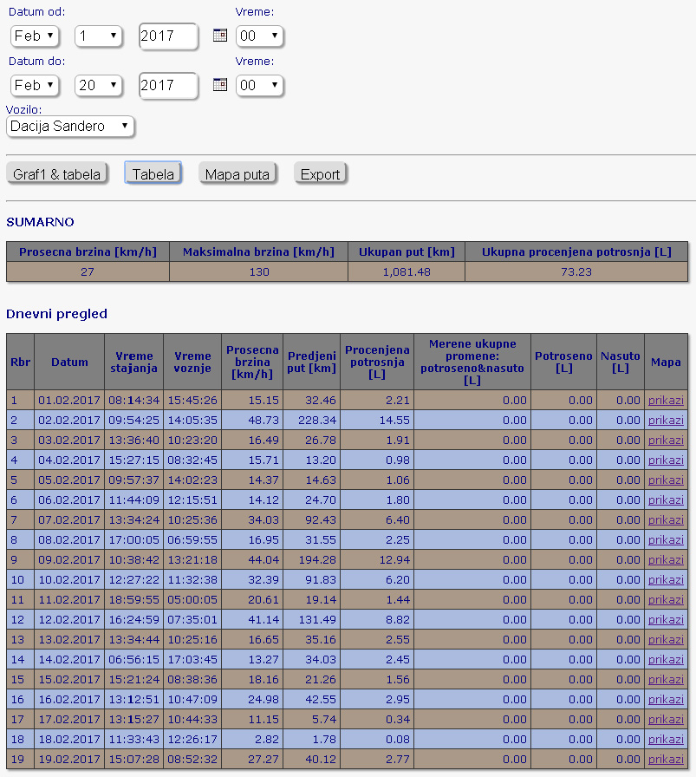This screenshot has width=696, height=777.
Task: Select date cell 12.02.2017
Action: [69, 619]
